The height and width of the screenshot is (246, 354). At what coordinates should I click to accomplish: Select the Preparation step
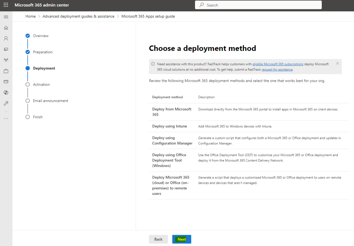pyautogui.click(x=39, y=52)
